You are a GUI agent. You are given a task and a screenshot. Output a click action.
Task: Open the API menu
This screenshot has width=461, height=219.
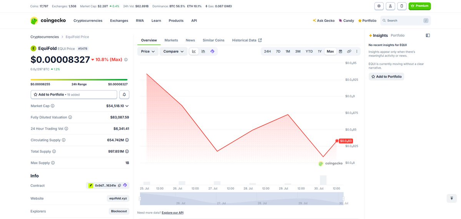coord(194,21)
